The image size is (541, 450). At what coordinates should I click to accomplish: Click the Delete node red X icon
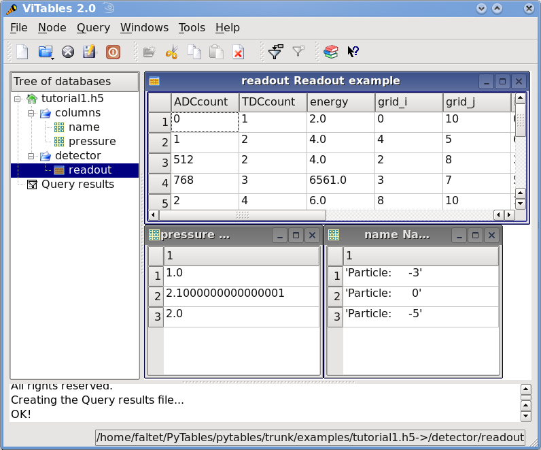pos(238,52)
